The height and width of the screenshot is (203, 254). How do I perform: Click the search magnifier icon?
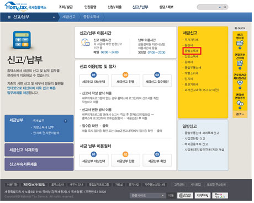(225, 7)
